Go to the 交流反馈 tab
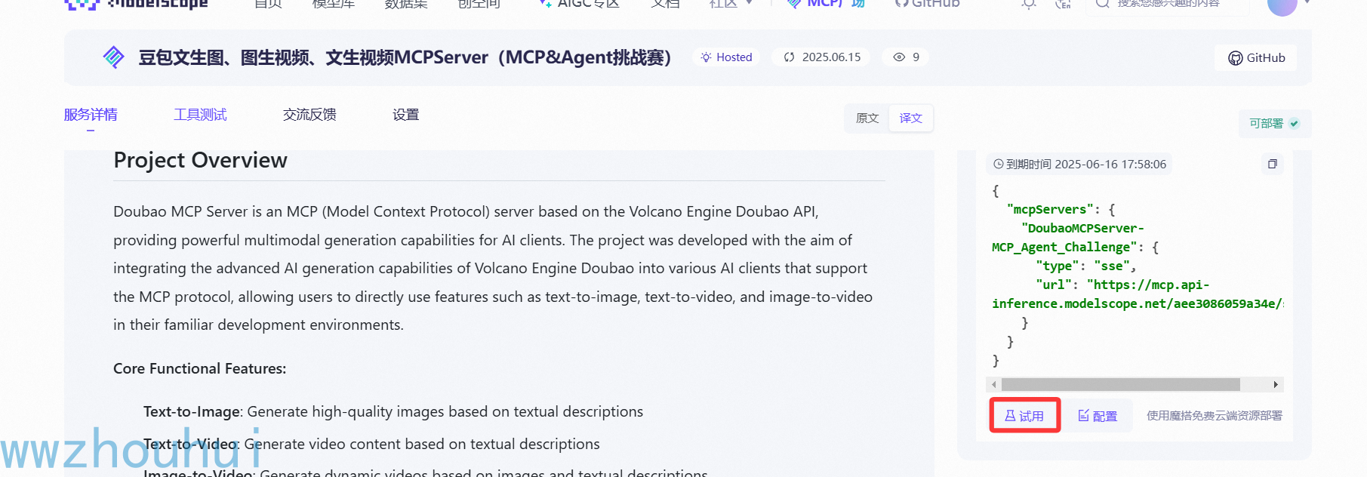 pos(309,115)
